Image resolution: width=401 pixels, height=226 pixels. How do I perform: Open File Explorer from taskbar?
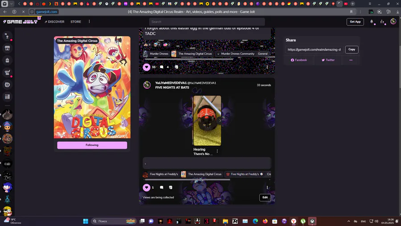(x=225, y=221)
